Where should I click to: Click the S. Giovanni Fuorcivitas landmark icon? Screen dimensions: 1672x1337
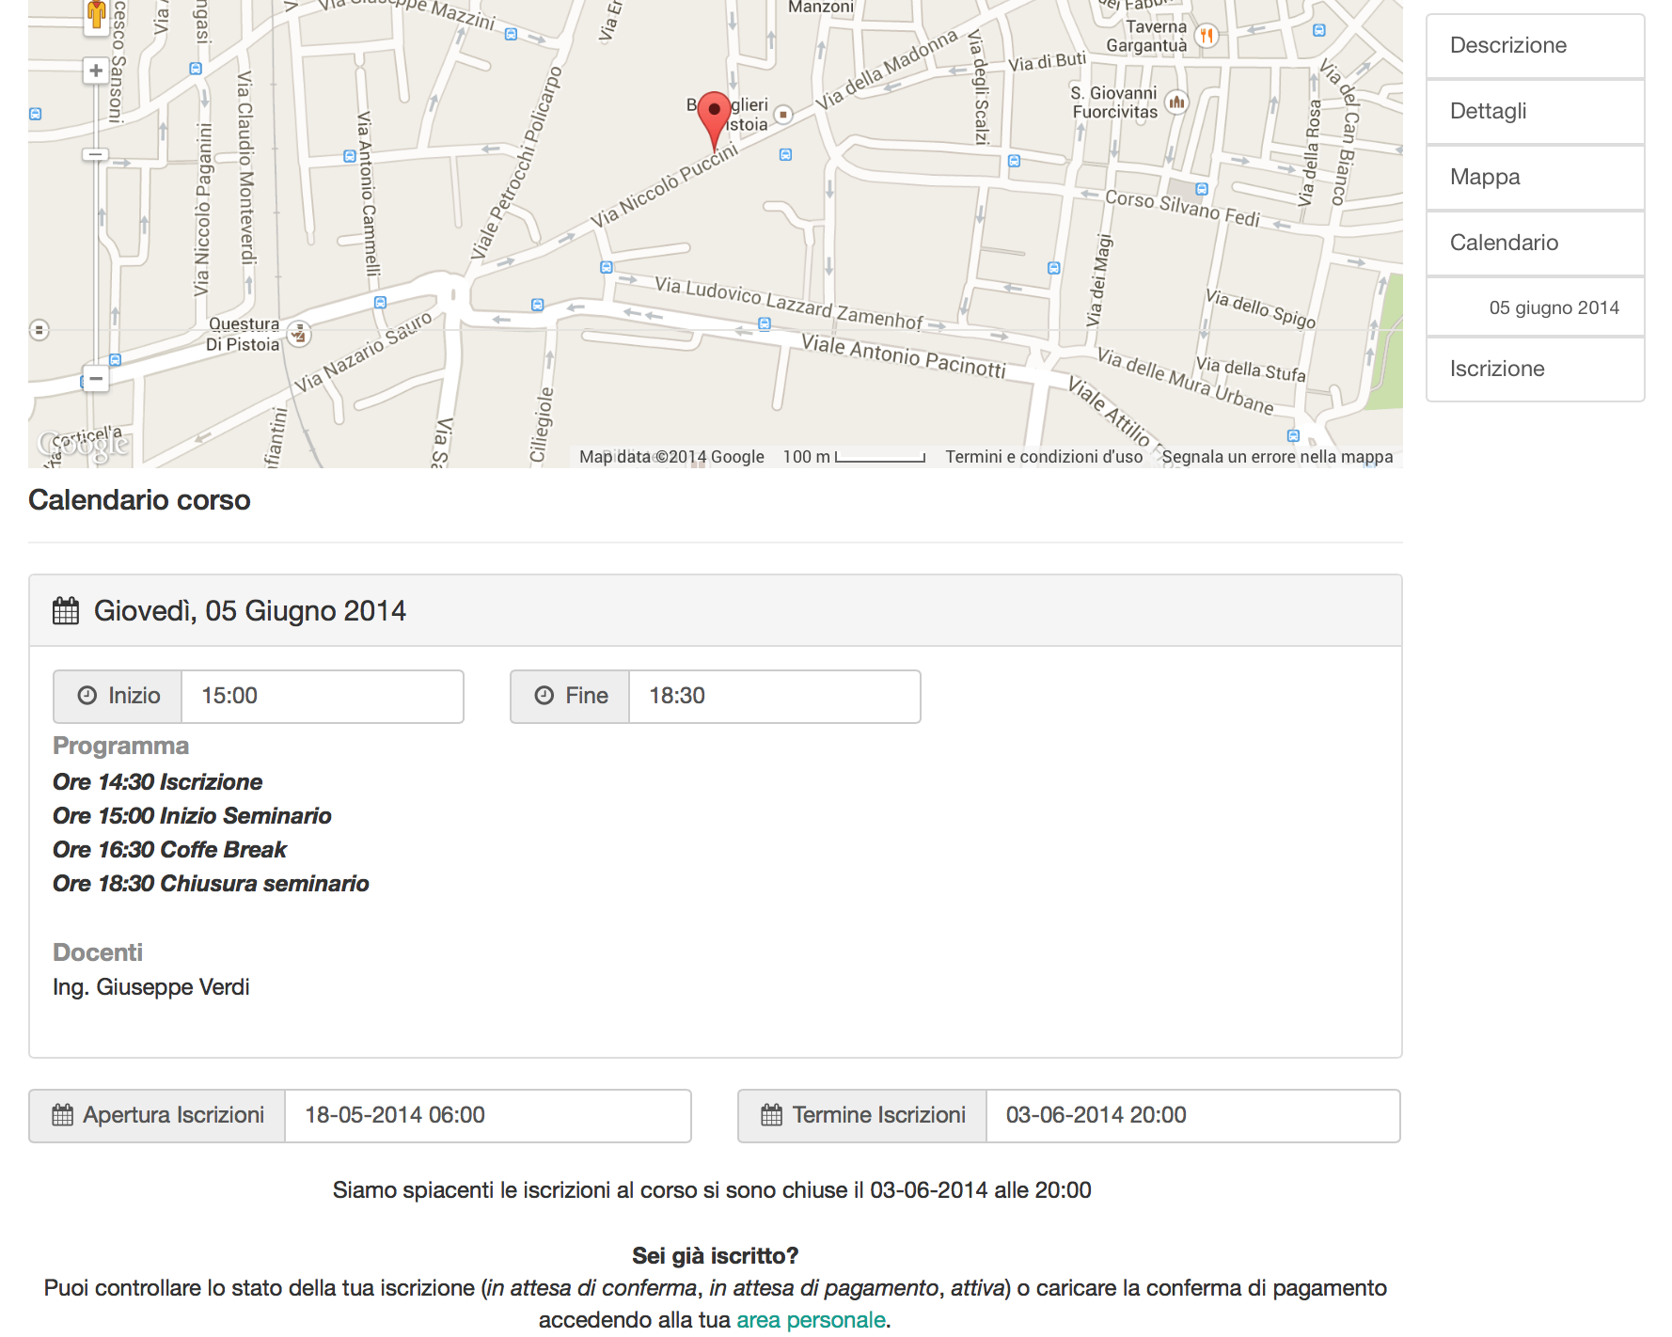coord(1176,102)
